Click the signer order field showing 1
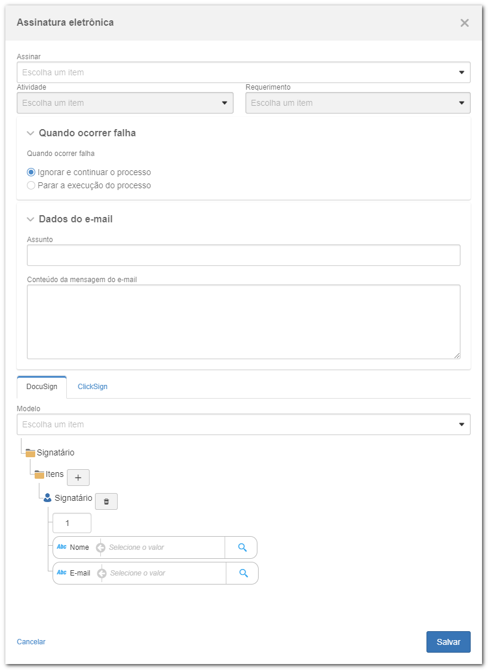Screen dimensions: 488x670 (72, 523)
